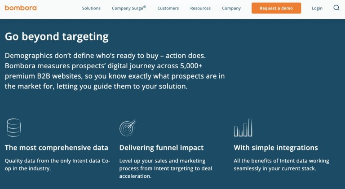Select 'The most comprehensive data' heading
345x189 pixels.
tap(56, 148)
